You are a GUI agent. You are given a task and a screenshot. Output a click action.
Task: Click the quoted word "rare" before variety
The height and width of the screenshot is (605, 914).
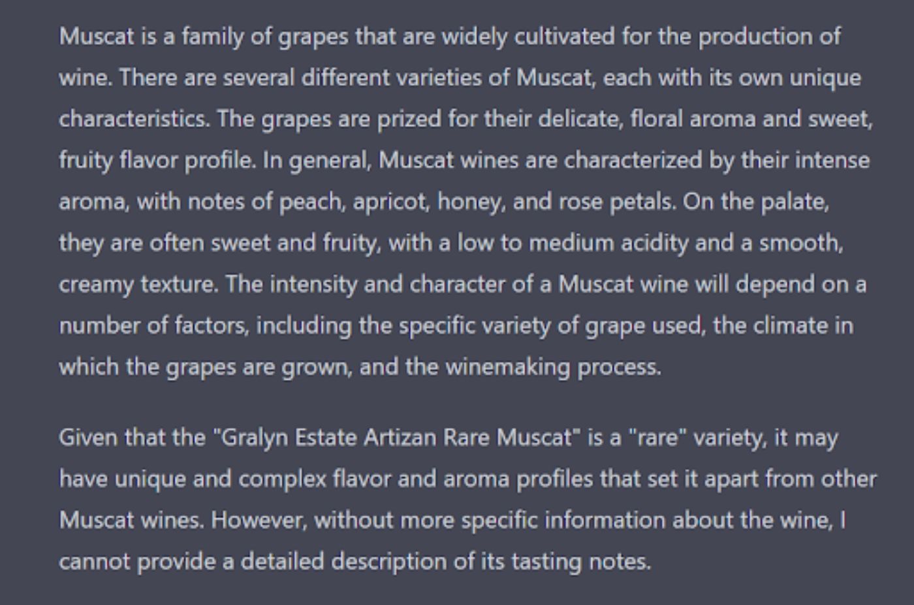(x=657, y=437)
